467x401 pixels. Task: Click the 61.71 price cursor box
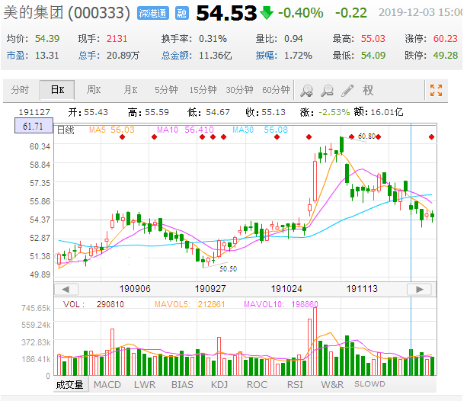pyautogui.click(x=34, y=126)
